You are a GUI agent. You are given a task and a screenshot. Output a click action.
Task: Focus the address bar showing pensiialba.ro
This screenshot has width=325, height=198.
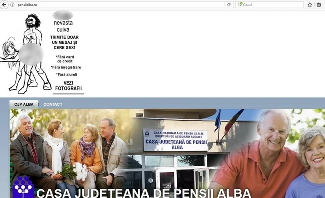120,5
